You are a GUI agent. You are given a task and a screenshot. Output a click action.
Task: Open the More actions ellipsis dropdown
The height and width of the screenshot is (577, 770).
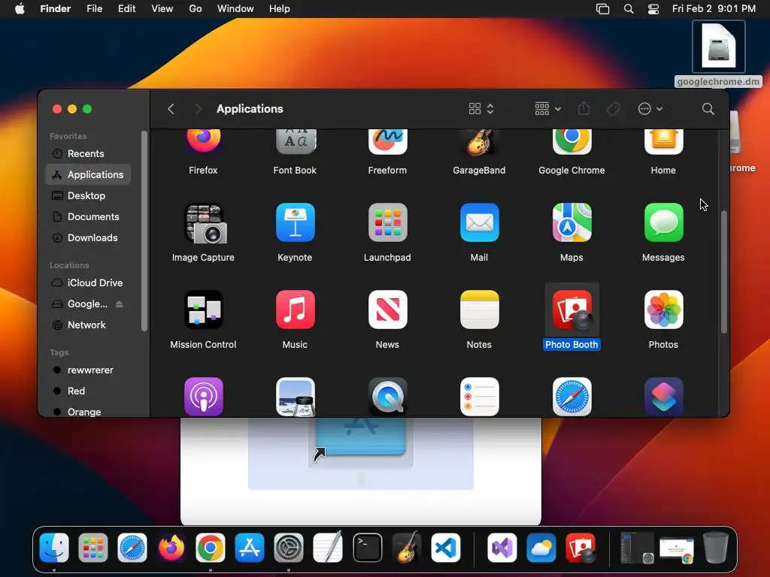[650, 109]
